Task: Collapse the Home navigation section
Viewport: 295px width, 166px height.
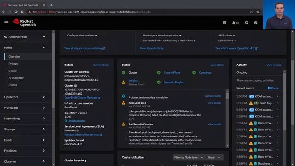Action: coord(26,47)
